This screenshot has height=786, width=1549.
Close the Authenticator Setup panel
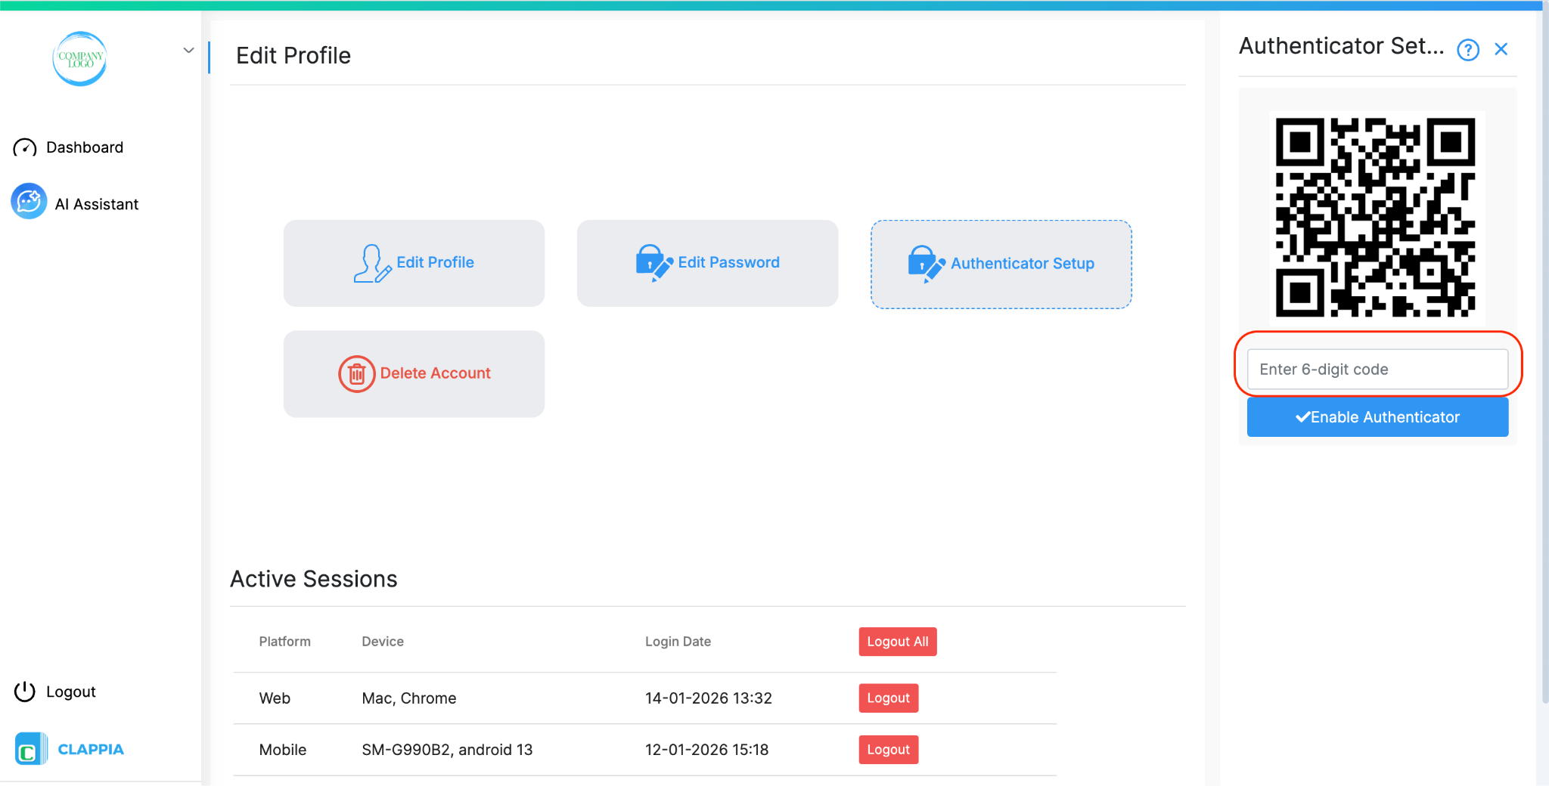[x=1501, y=48]
